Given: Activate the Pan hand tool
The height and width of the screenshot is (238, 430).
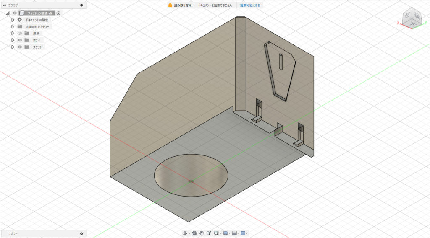Looking at the screenshot, I should [202, 233].
